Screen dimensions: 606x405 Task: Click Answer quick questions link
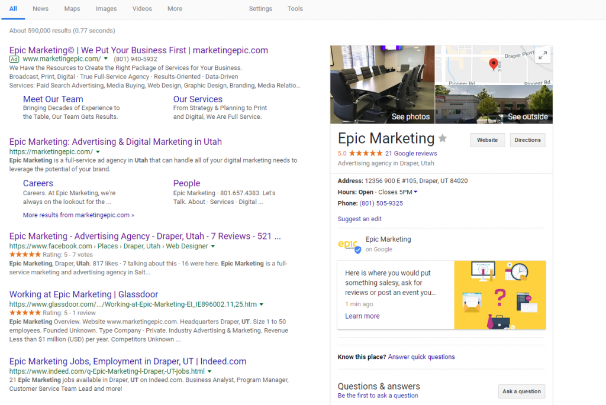click(421, 357)
